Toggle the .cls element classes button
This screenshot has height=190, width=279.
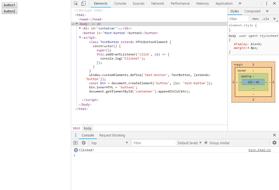[x=266, y=19]
